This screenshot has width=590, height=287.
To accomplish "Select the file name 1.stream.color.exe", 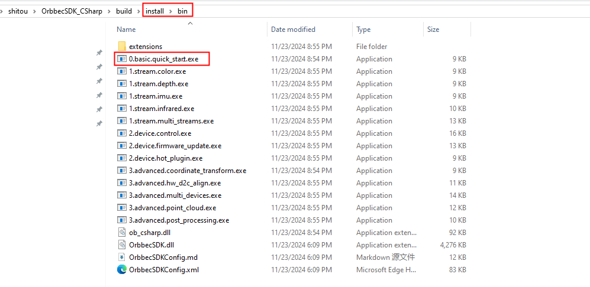I will (x=157, y=71).
